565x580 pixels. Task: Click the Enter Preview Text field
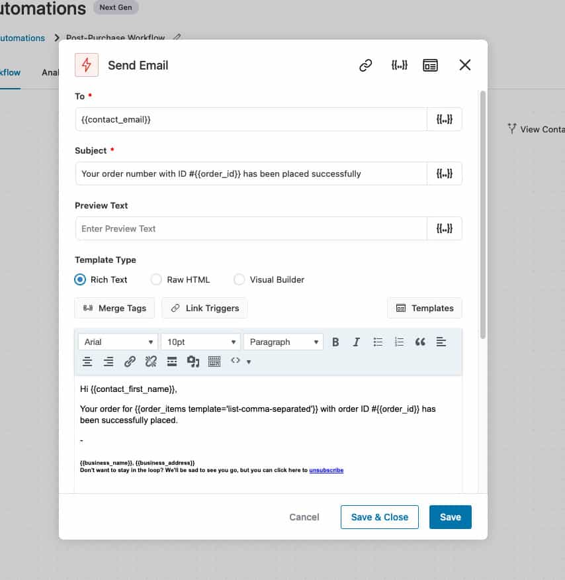[251, 228]
